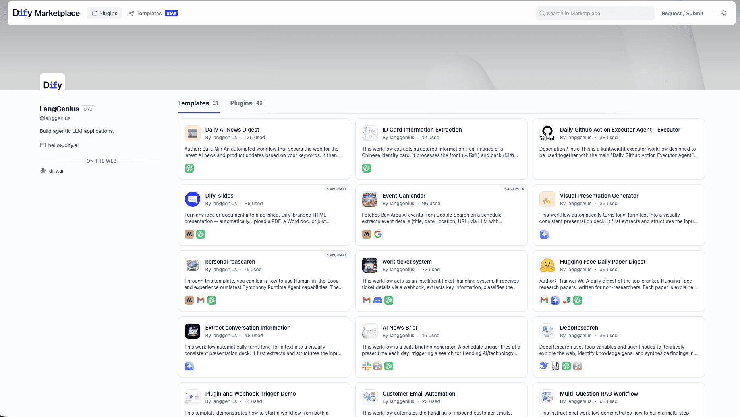Open the DeepResearch template title
Image resolution: width=740 pixels, height=417 pixels.
[579, 328]
